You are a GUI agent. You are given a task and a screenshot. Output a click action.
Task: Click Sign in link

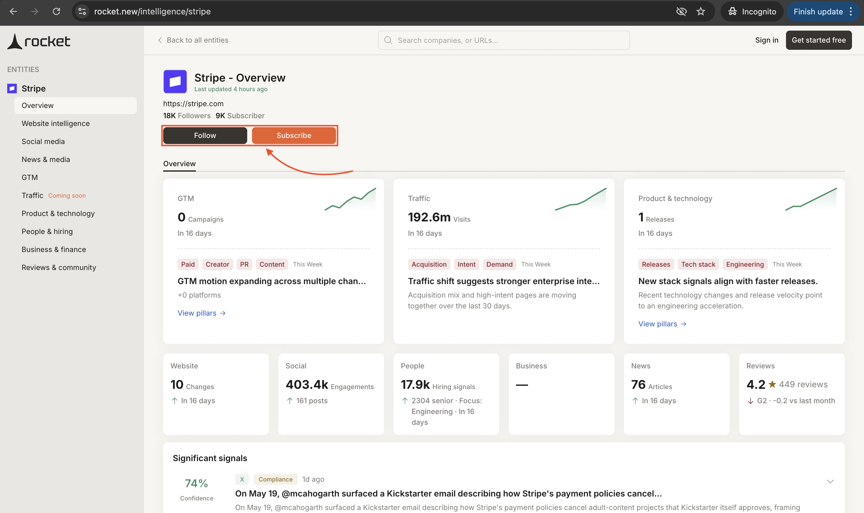[766, 40]
